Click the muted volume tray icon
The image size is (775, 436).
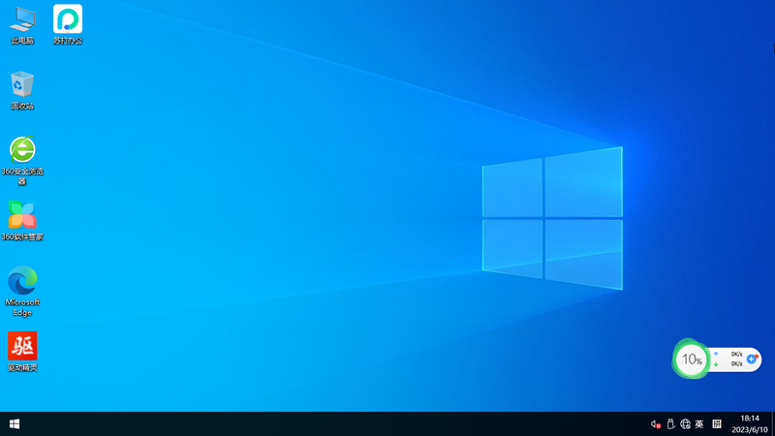click(656, 424)
